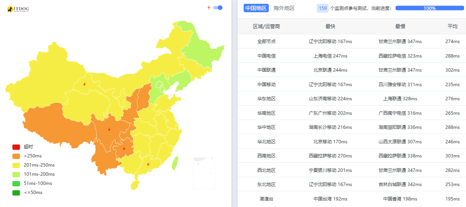466x207 pixels.
Task: Click the 最慢 column header
Action: (400, 26)
